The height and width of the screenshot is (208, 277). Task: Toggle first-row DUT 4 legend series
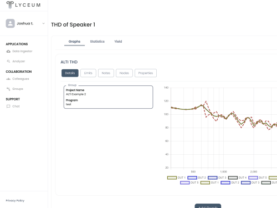point(237,177)
